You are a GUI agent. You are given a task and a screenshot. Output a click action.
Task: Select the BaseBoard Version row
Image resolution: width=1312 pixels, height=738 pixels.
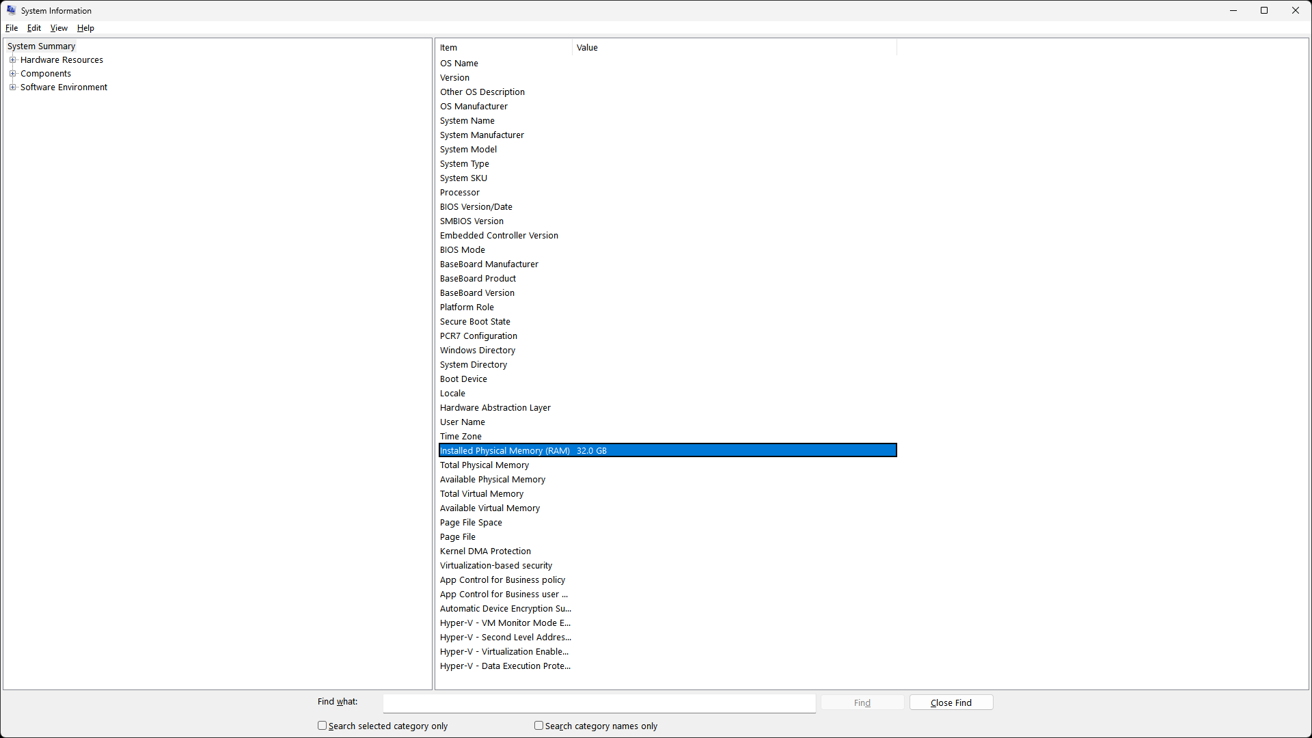[668, 293]
